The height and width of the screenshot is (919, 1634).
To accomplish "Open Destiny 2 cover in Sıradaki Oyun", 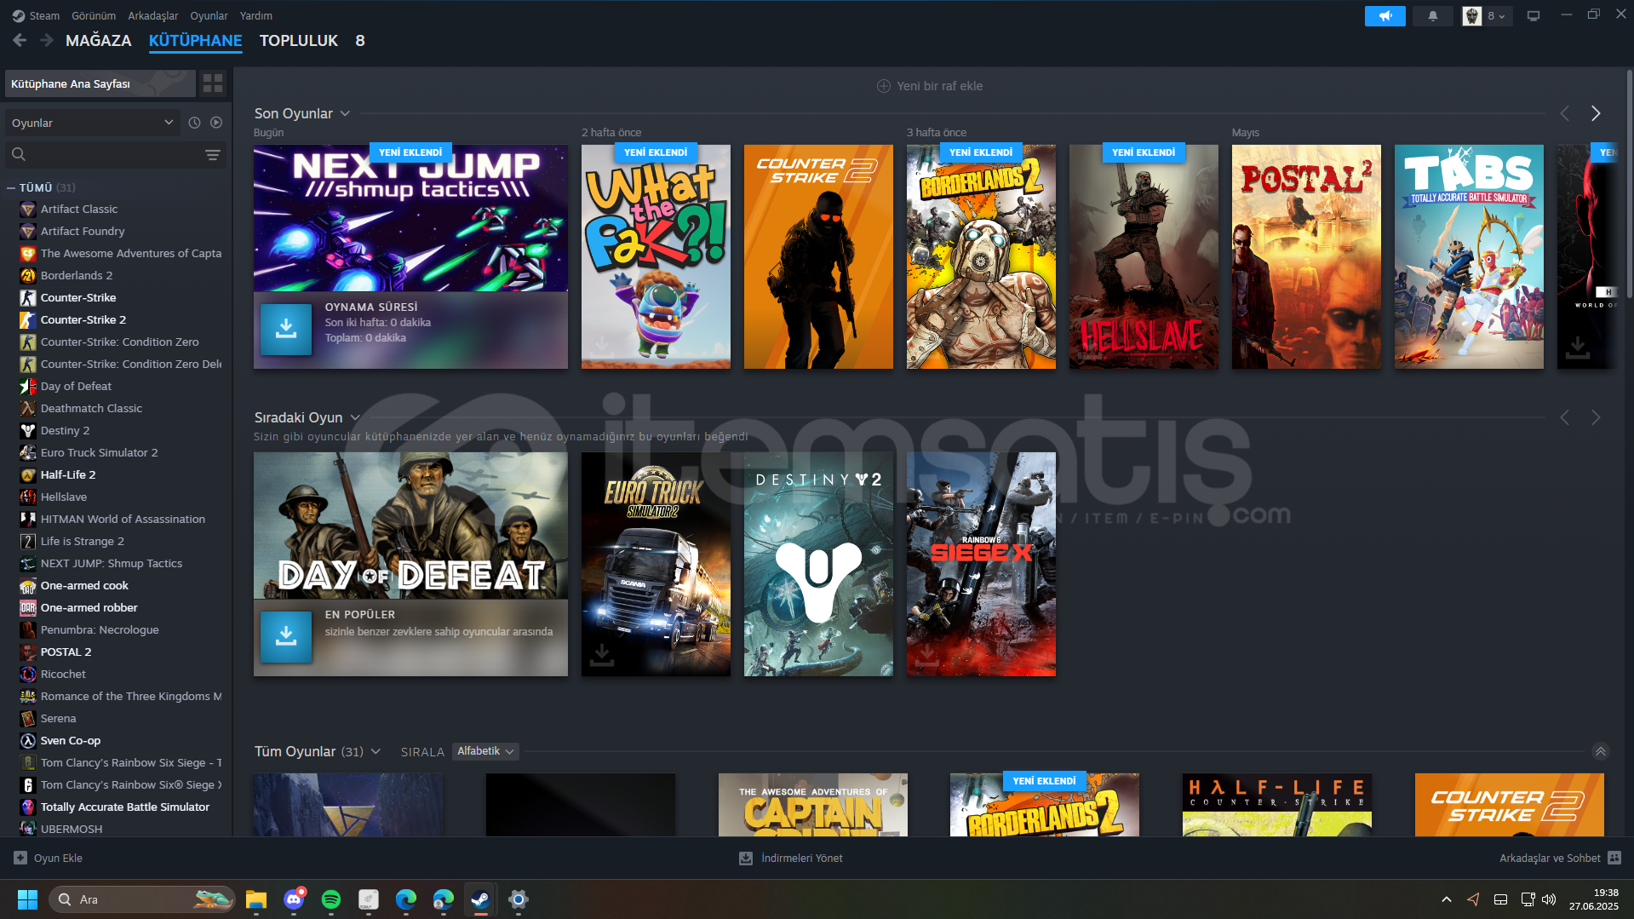I will click(x=818, y=564).
